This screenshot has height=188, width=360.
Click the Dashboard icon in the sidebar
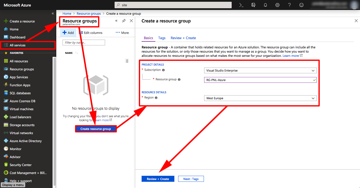click(6, 37)
